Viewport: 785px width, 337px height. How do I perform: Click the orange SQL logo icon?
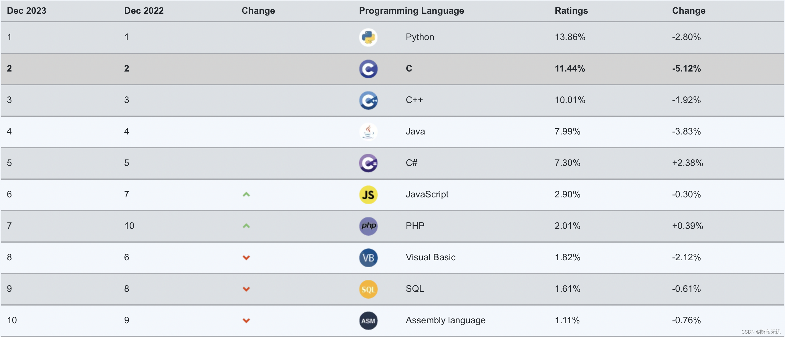point(368,289)
